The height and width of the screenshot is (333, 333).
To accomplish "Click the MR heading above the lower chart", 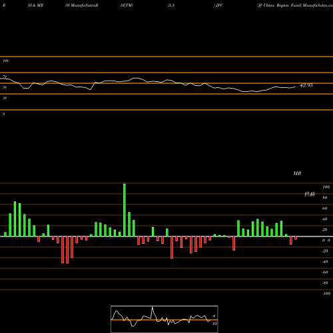I will coord(297,173).
